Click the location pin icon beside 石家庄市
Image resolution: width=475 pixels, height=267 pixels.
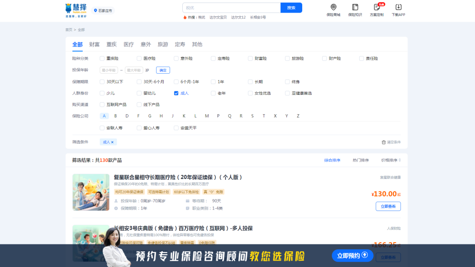pyautogui.click(x=95, y=10)
